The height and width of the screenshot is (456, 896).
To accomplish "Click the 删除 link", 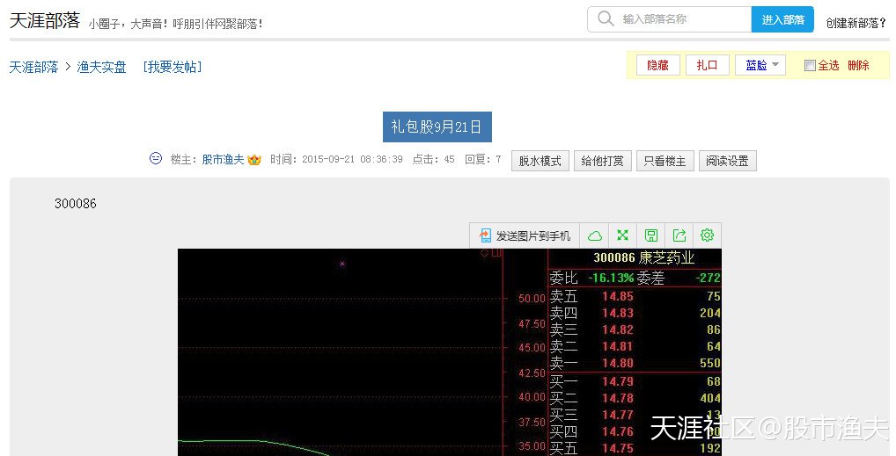I will [x=858, y=65].
